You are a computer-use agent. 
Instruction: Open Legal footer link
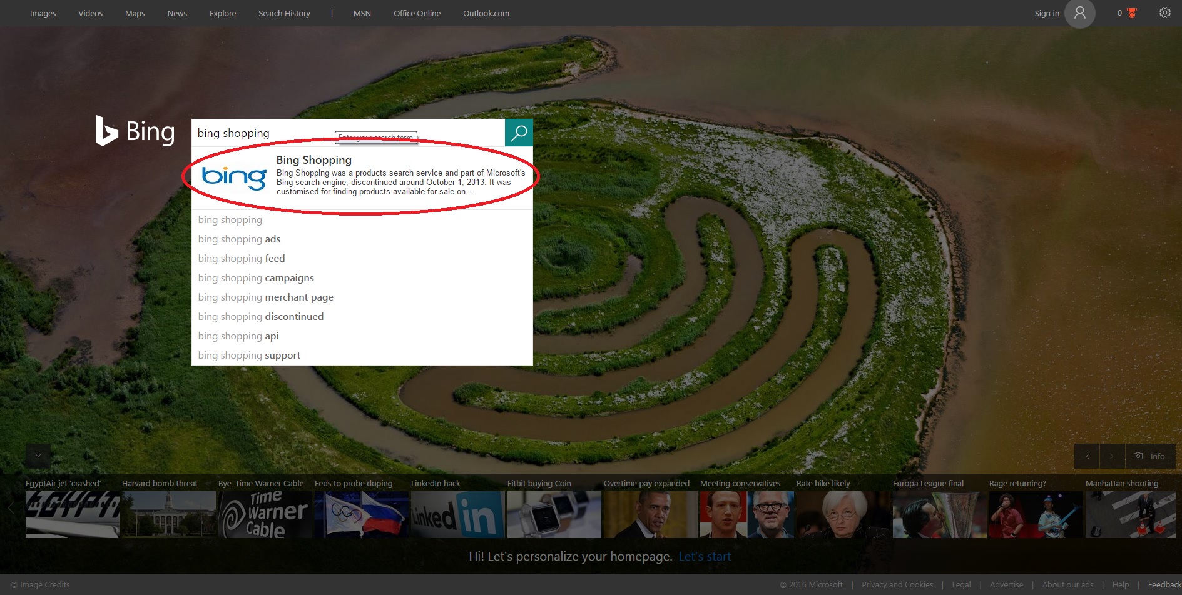(x=961, y=585)
